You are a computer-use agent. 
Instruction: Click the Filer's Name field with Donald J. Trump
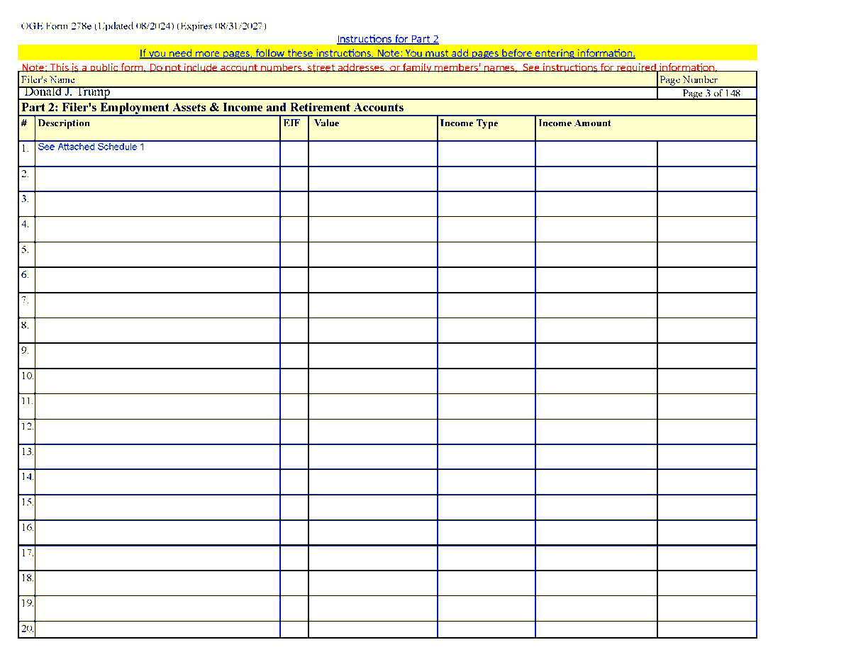pos(338,93)
